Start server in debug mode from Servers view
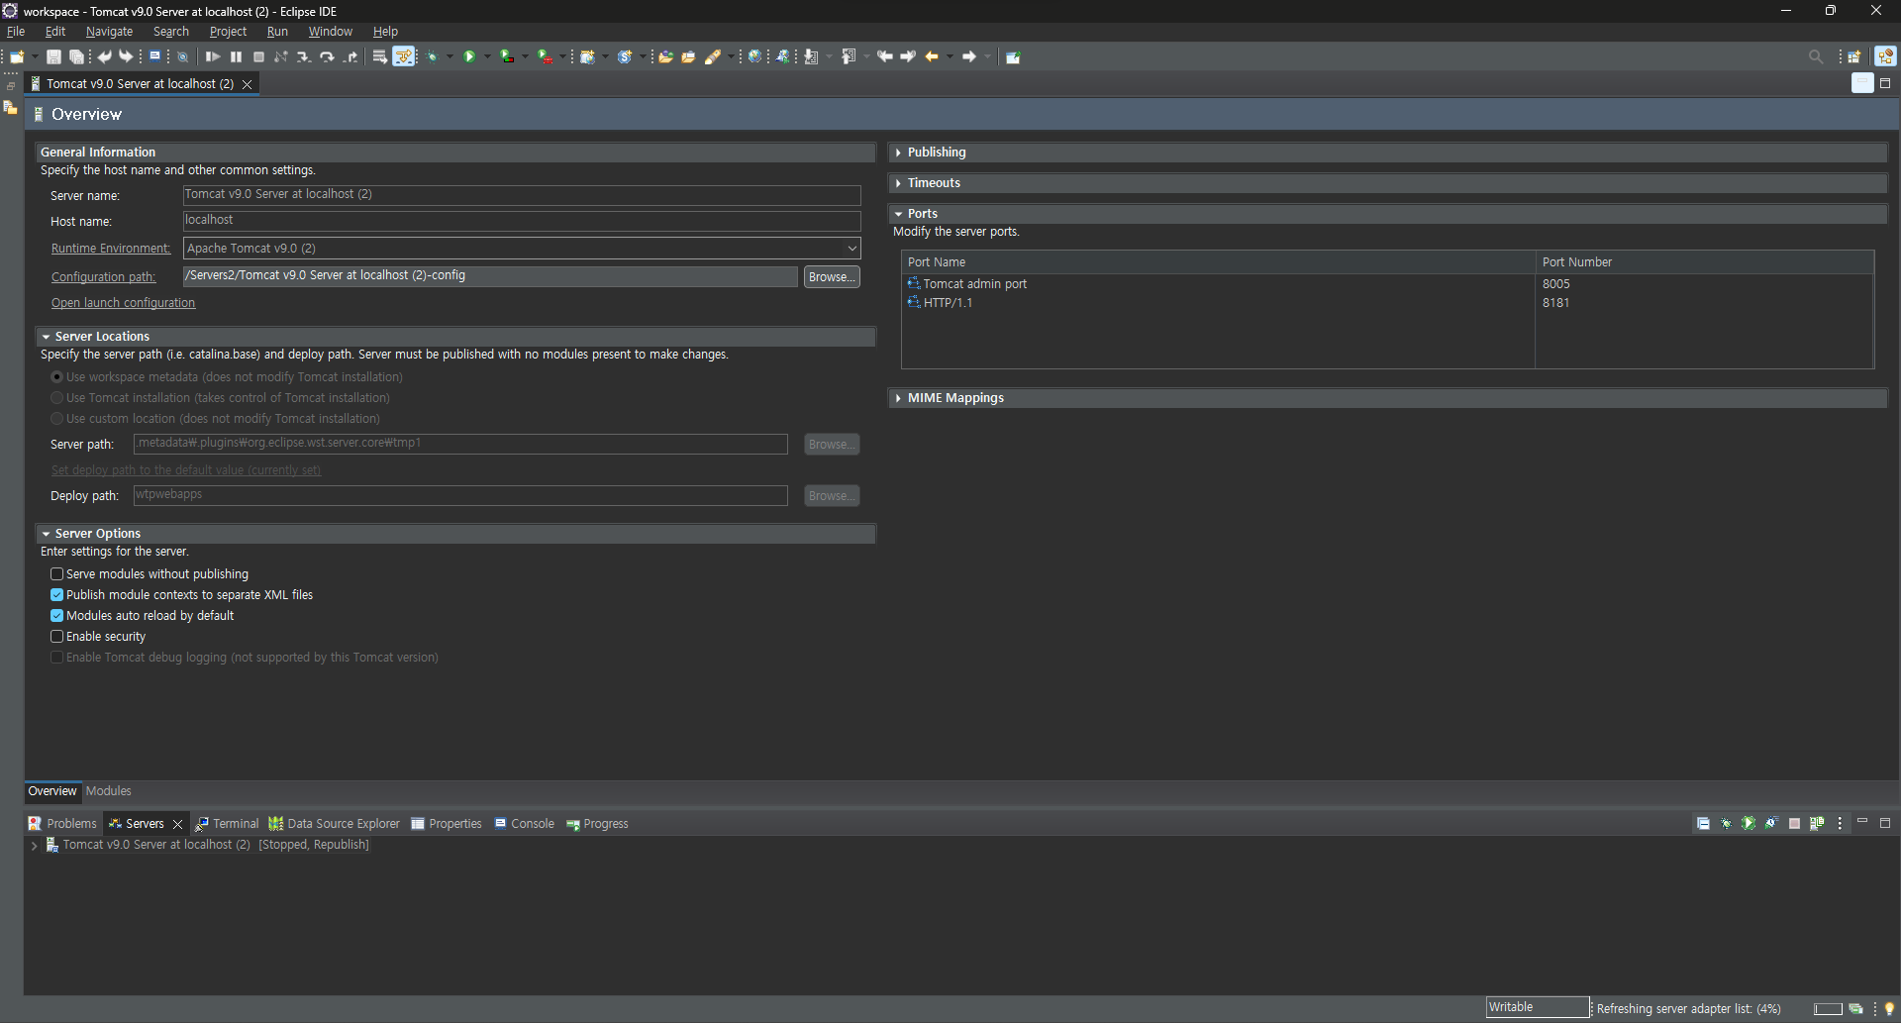Screen dimensions: 1901x1023 click(1726, 823)
